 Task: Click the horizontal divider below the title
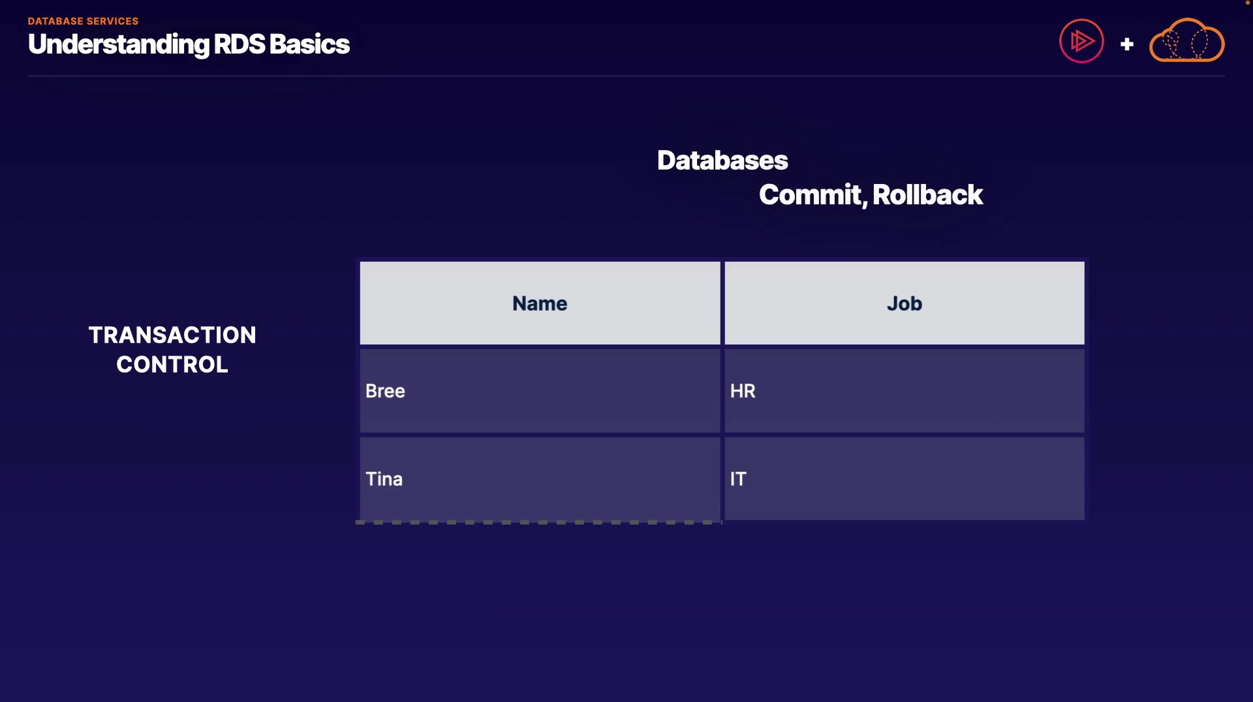(626, 76)
